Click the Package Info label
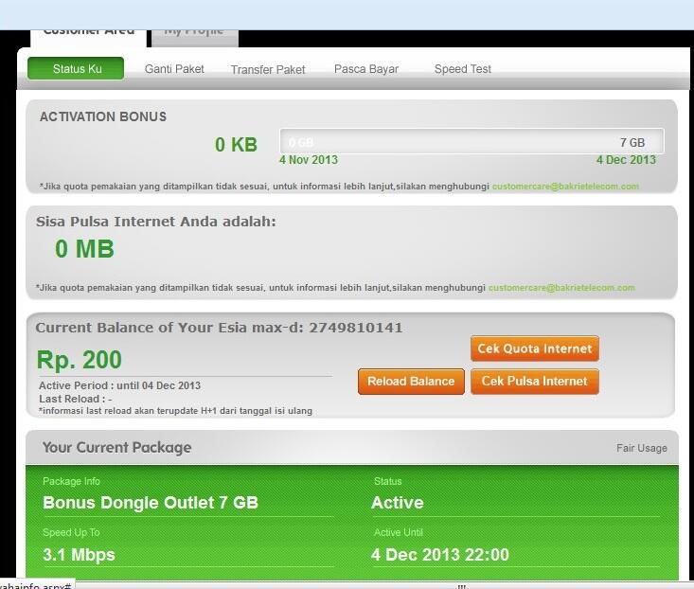 click(x=71, y=481)
